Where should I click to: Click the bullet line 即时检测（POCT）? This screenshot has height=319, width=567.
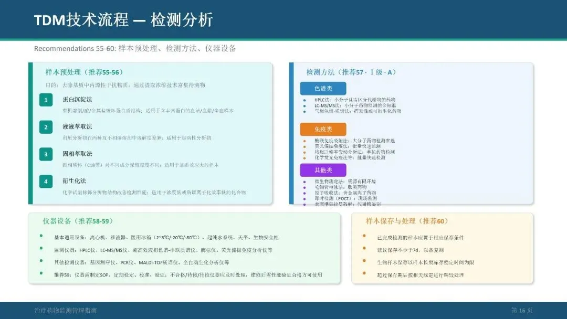pos(345,198)
